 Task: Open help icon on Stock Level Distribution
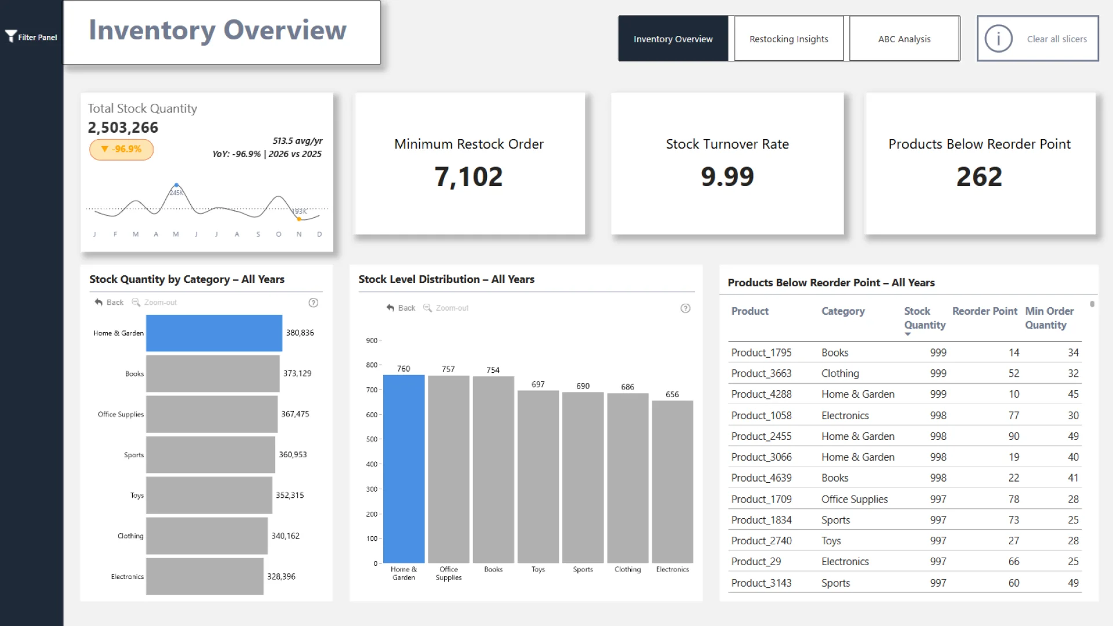(x=685, y=308)
